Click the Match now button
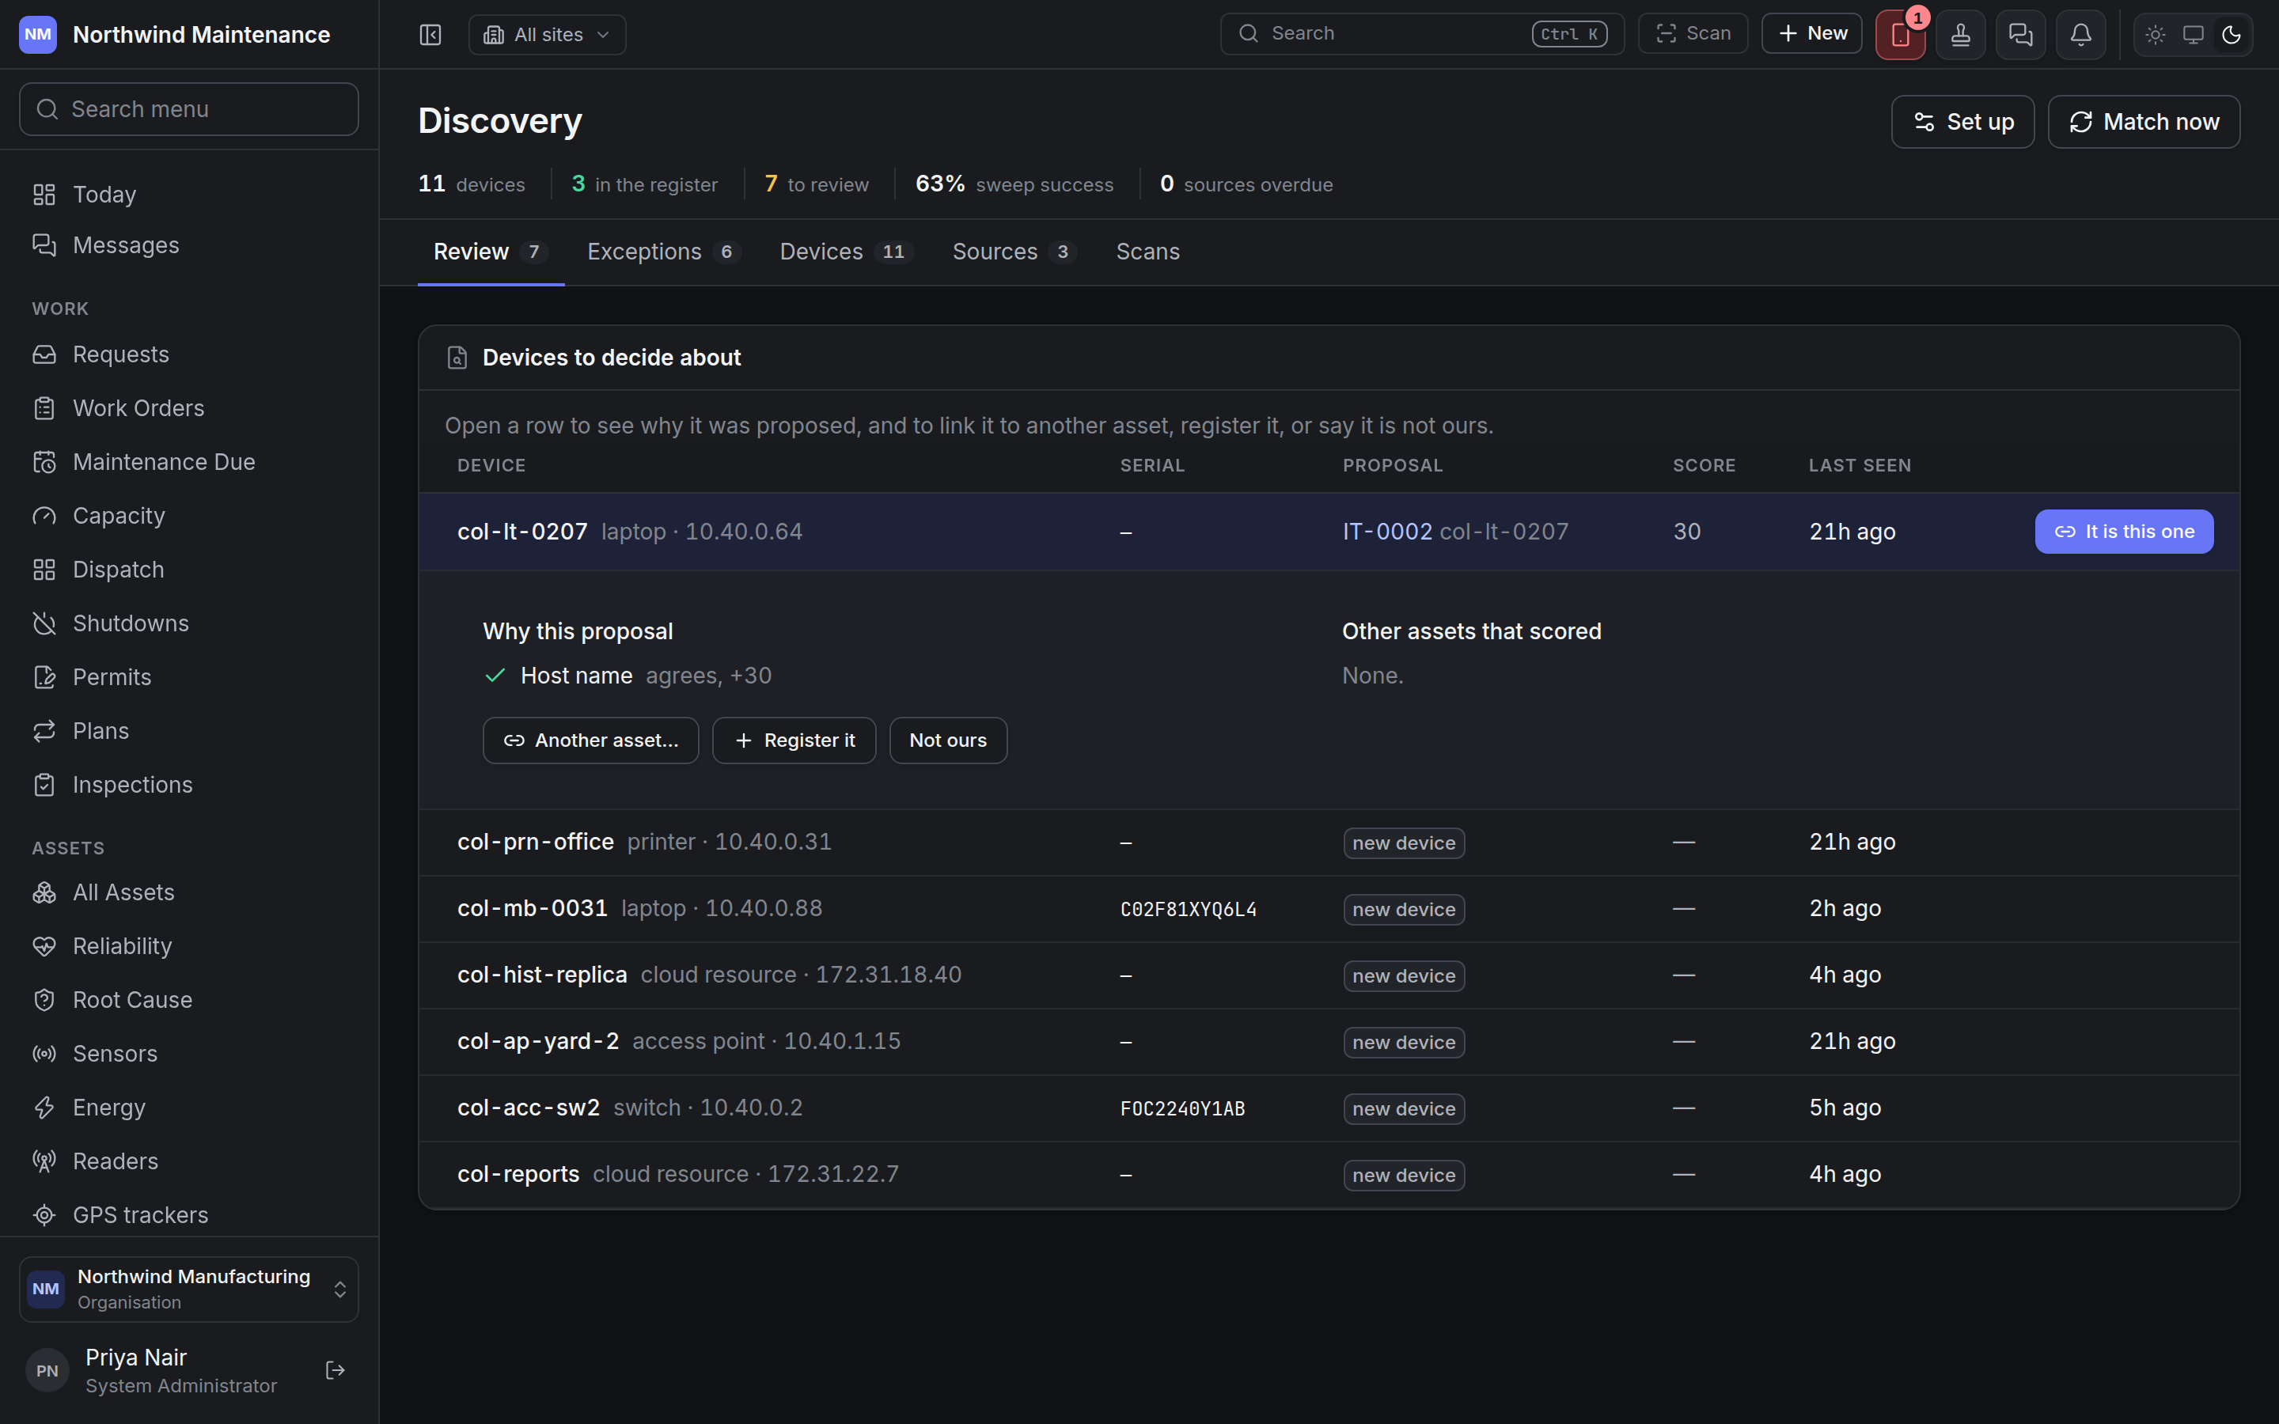Screen dimensions: 2279x1424 tap(2144, 122)
